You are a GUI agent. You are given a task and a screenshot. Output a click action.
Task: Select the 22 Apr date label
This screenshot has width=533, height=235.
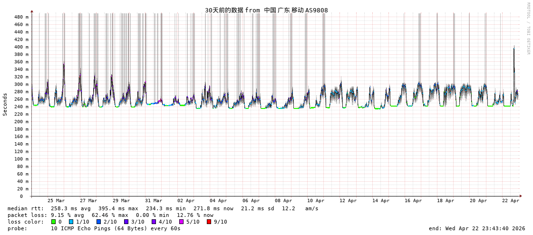(511, 201)
